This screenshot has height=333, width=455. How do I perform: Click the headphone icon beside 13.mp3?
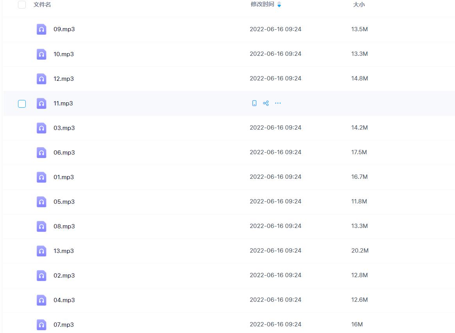click(x=41, y=251)
